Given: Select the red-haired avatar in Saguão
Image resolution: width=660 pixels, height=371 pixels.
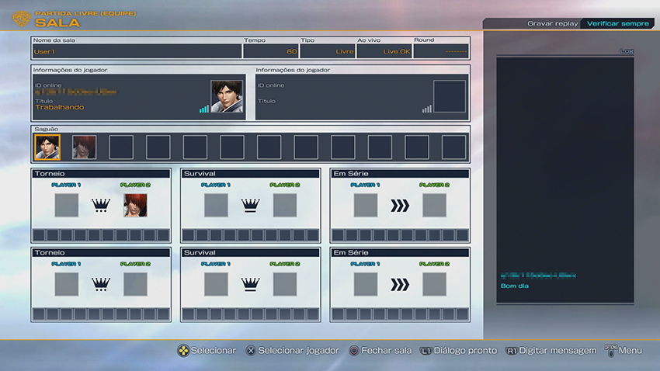Looking at the screenshot, I should pyautogui.click(x=84, y=147).
